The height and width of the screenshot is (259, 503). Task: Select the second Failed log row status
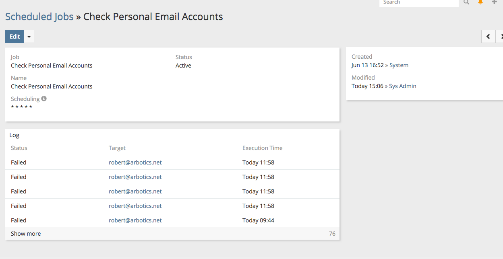click(19, 177)
